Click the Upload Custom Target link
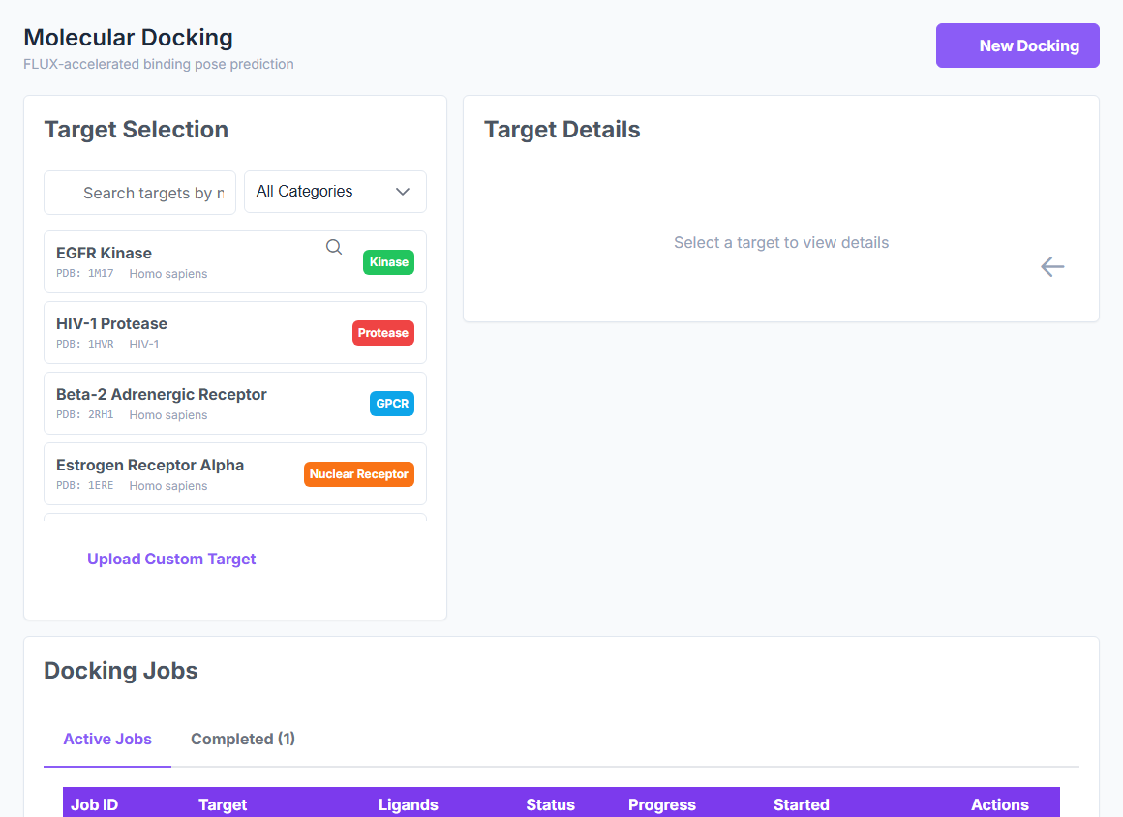The height and width of the screenshot is (817, 1123). (171, 560)
